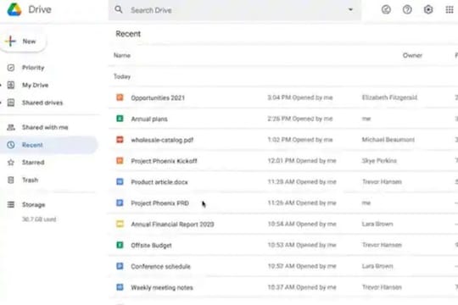458x305 pixels.
Task: Expand the My Drive folder tree
Action: point(1,86)
